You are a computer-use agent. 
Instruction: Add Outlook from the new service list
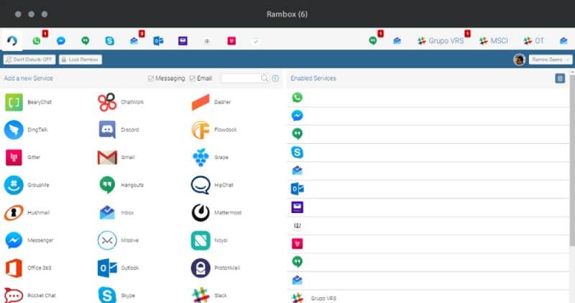click(x=119, y=268)
